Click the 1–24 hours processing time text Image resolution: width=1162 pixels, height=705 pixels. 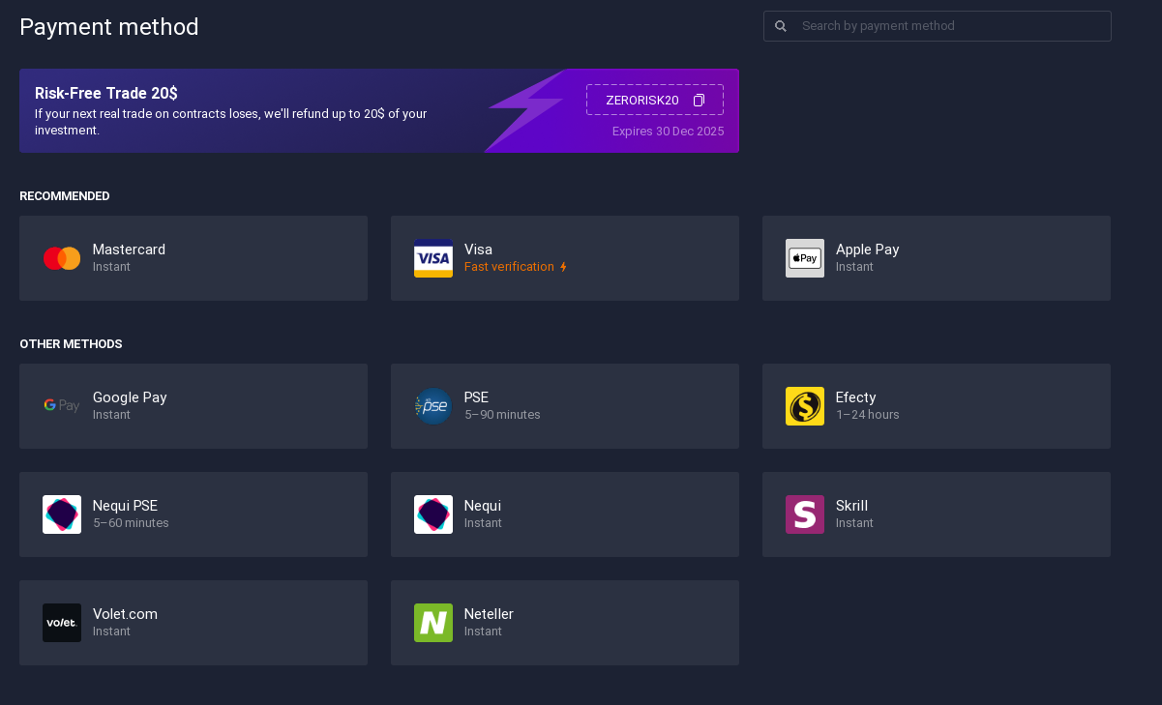click(867, 415)
